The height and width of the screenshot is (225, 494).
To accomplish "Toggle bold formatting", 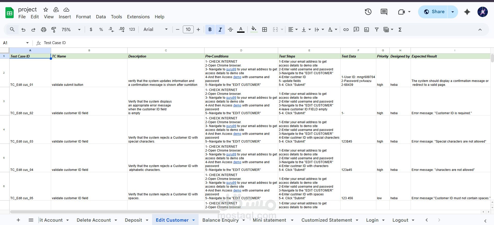I will (210, 30).
